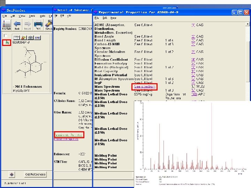Screen dimensions: 251x188
Task: Click reference link for Circular Dichroism Spectrum
Action: tap(193, 52)
